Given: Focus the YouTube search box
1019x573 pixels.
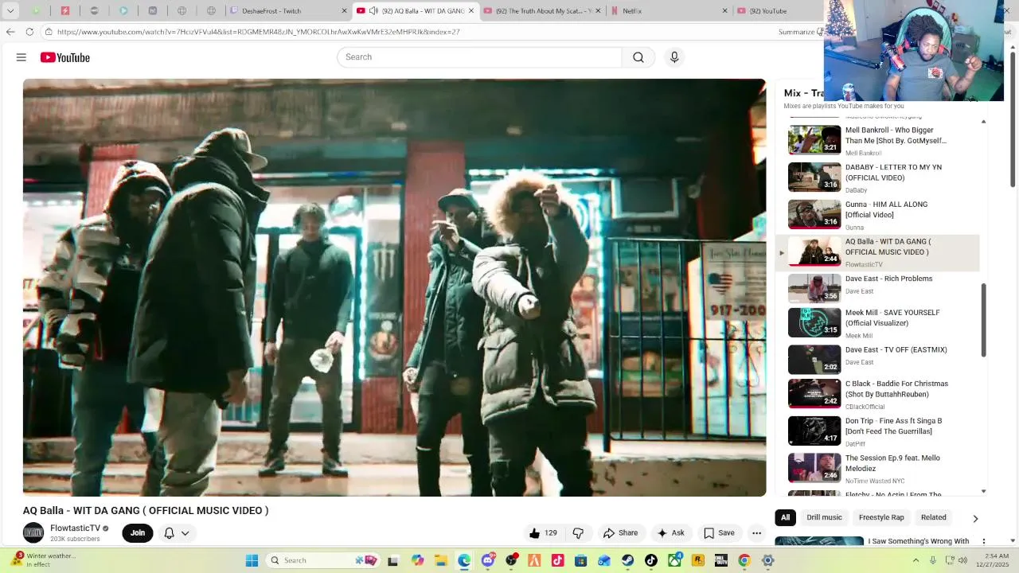Looking at the screenshot, I should click(x=479, y=57).
